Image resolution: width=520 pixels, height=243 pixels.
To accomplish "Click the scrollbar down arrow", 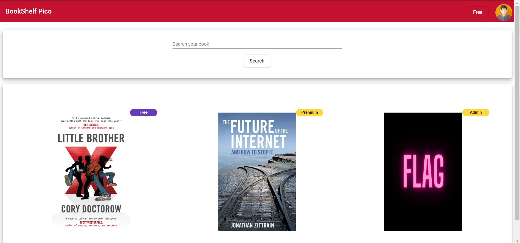I will coord(517,241).
